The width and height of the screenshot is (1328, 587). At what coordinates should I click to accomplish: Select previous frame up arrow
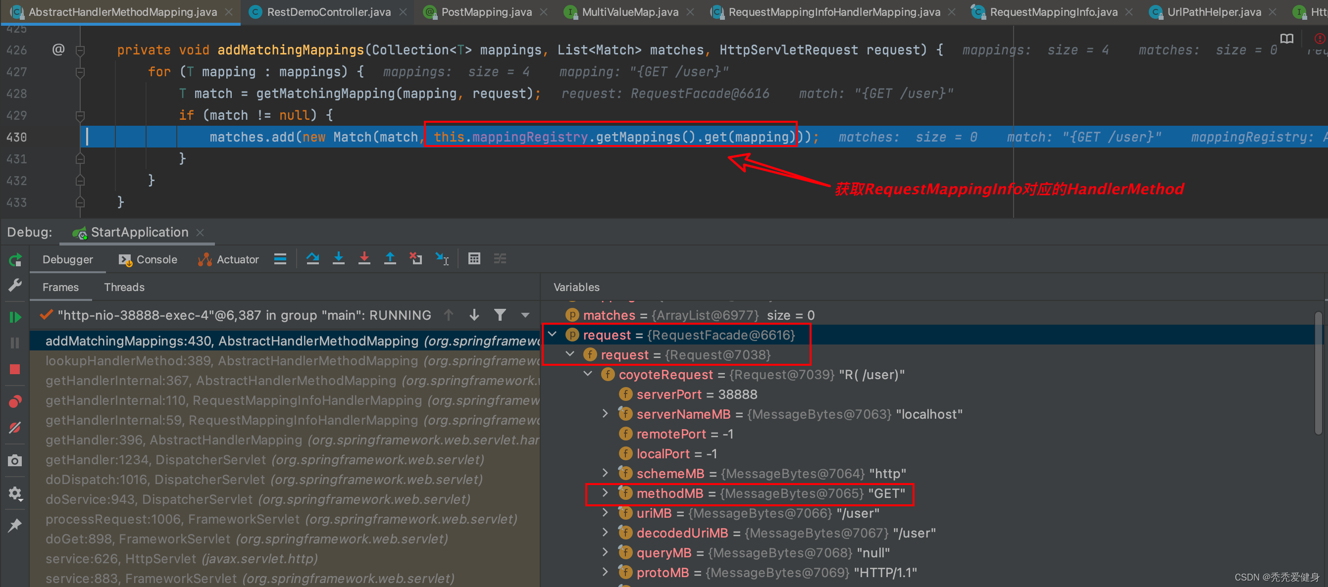[x=449, y=315]
